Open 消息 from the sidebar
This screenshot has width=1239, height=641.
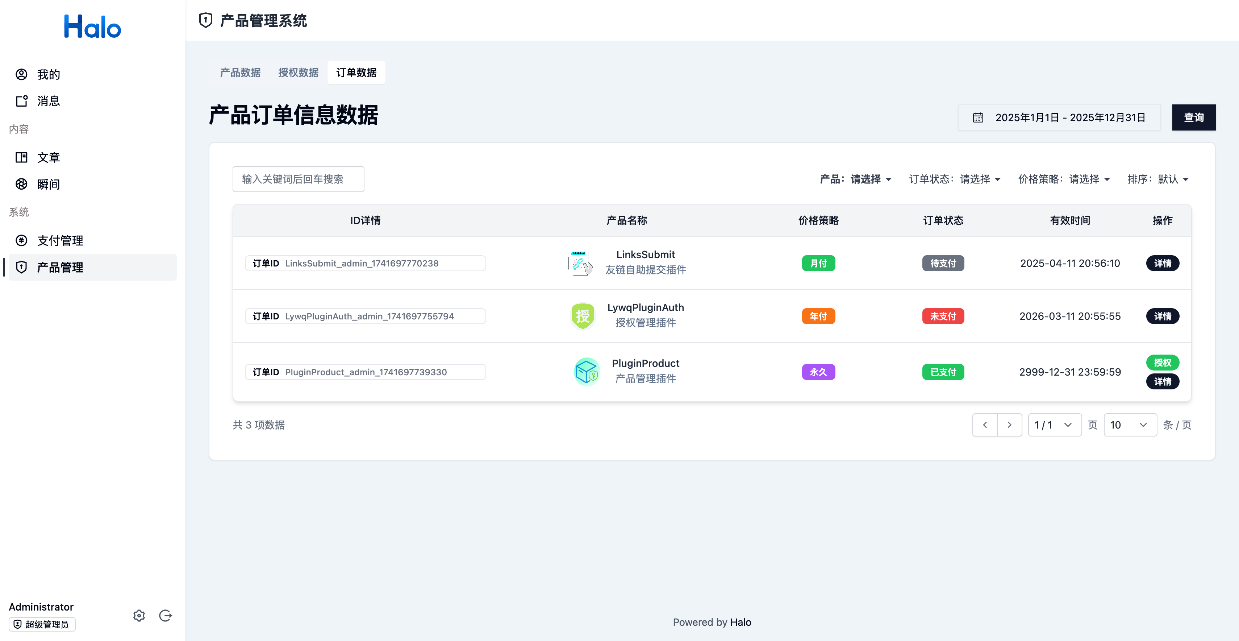[48, 101]
